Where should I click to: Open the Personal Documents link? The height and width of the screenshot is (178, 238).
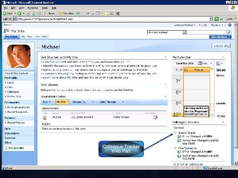[17, 107]
